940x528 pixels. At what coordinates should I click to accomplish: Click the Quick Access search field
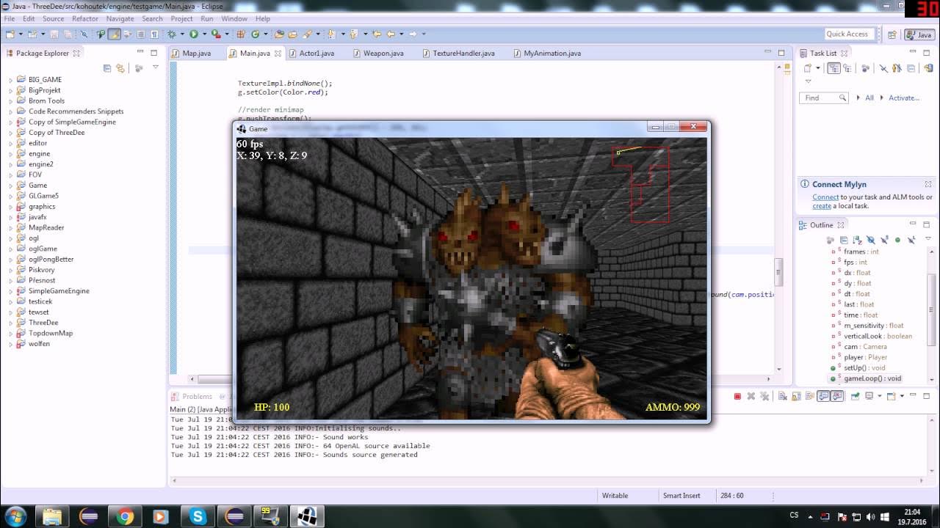[850, 34]
